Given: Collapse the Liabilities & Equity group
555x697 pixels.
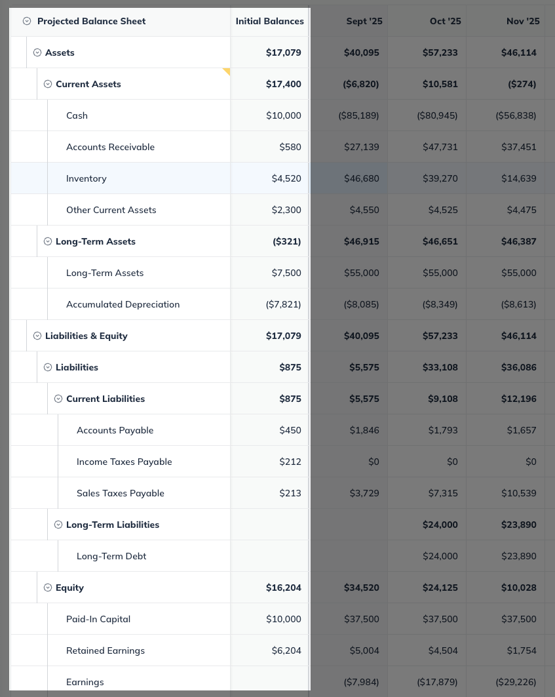Looking at the screenshot, I should tap(37, 336).
